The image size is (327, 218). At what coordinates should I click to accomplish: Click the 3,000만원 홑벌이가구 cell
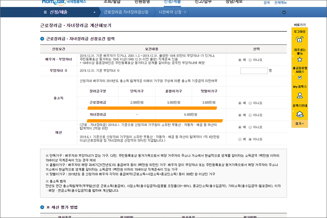(x=174, y=102)
